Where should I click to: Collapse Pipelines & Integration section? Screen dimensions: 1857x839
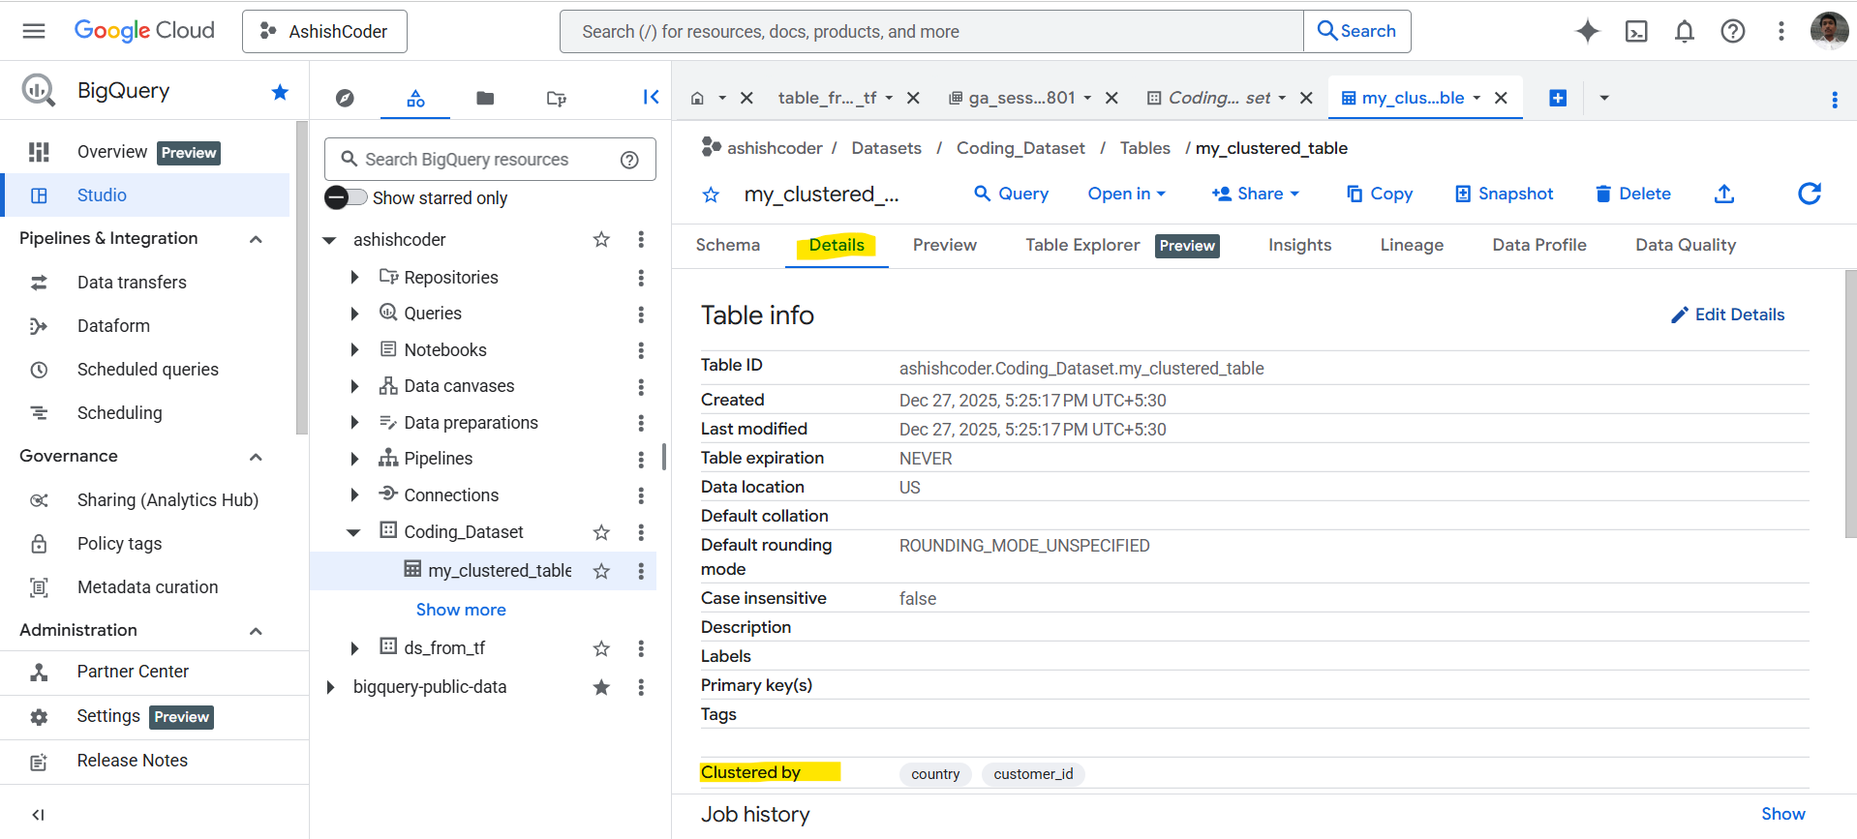click(x=256, y=239)
